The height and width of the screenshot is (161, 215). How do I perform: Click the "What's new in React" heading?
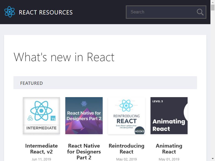point(64,57)
